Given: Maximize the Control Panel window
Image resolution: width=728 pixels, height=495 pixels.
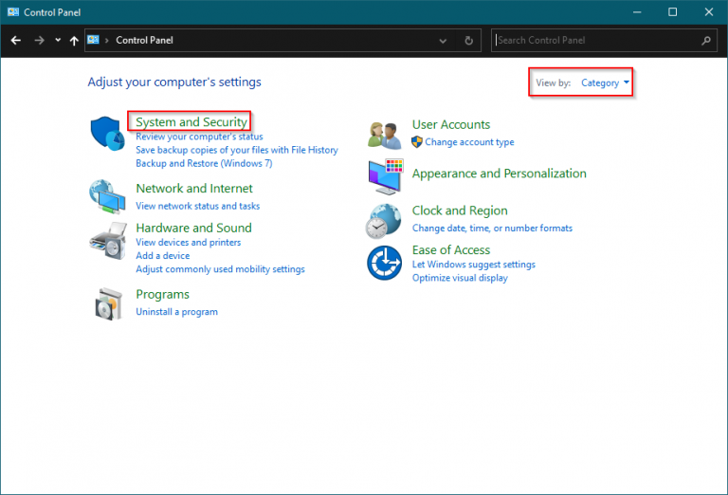Looking at the screenshot, I should pos(672,12).
